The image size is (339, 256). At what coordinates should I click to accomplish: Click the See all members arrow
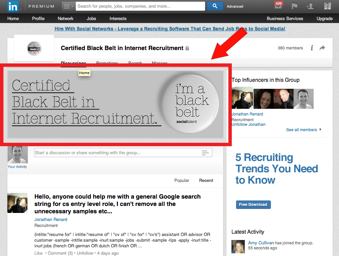click(x=320, y=130)
